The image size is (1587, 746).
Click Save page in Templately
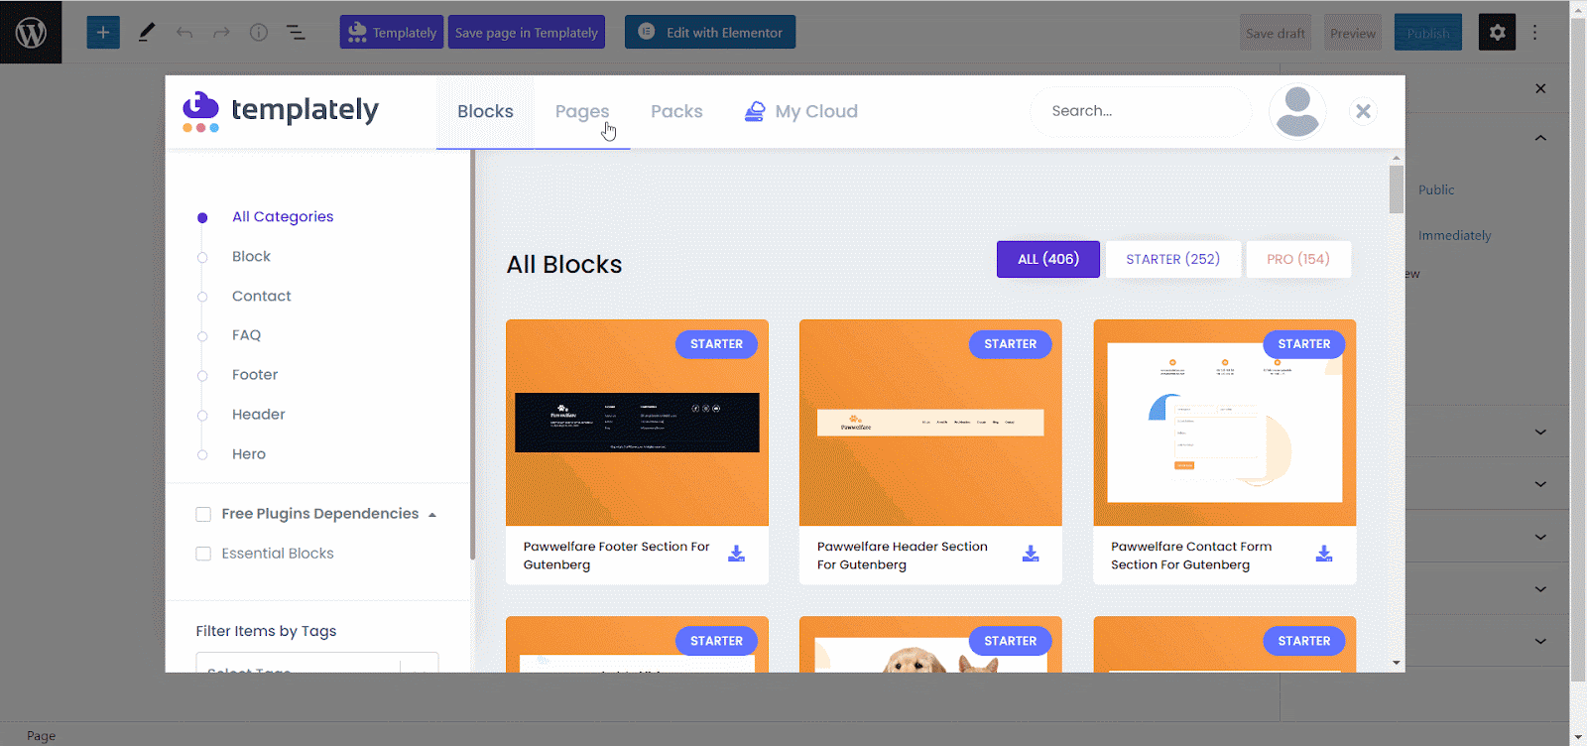(x=527, y=32)
